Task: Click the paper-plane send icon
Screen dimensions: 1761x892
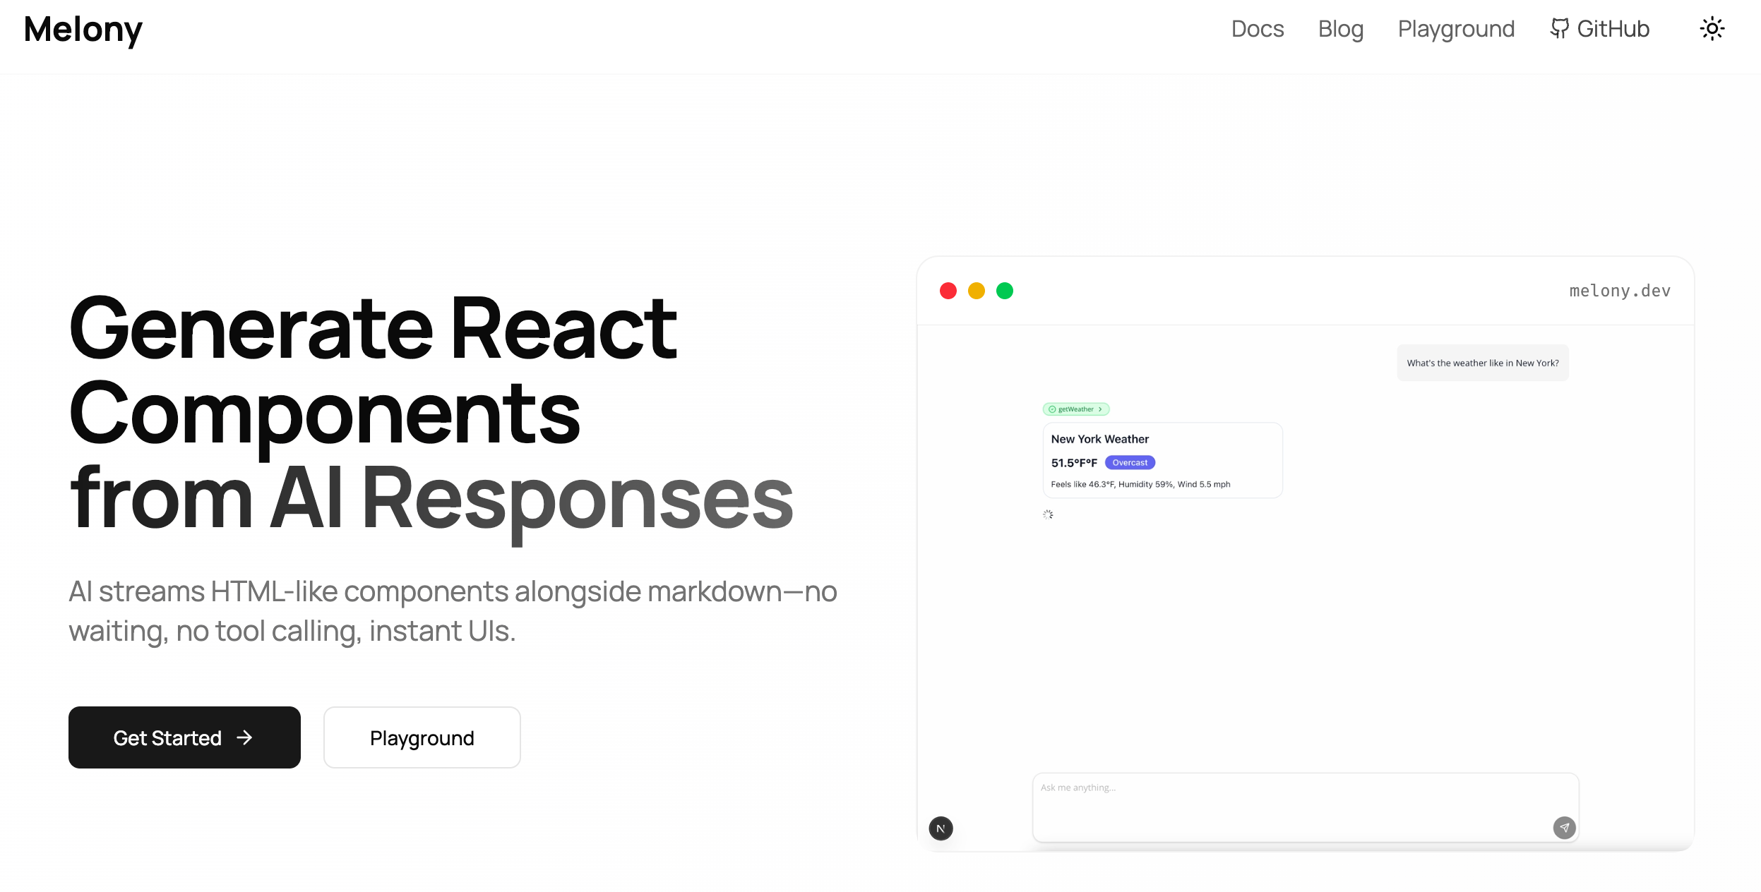Action: [1564, 828]
